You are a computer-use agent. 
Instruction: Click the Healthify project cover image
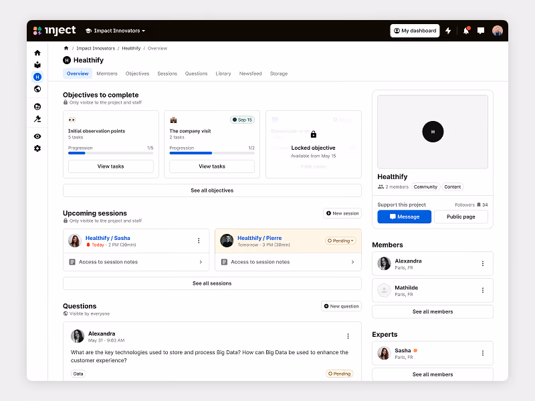pos(433,132)
